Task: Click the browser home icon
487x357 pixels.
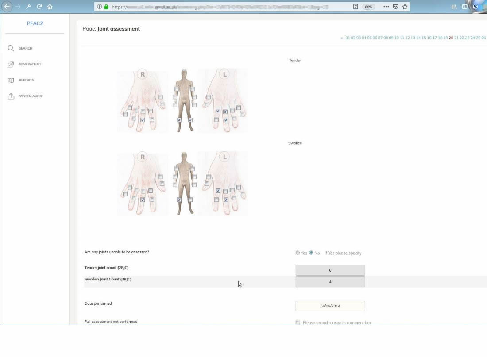Action: [x=50, y=7]
